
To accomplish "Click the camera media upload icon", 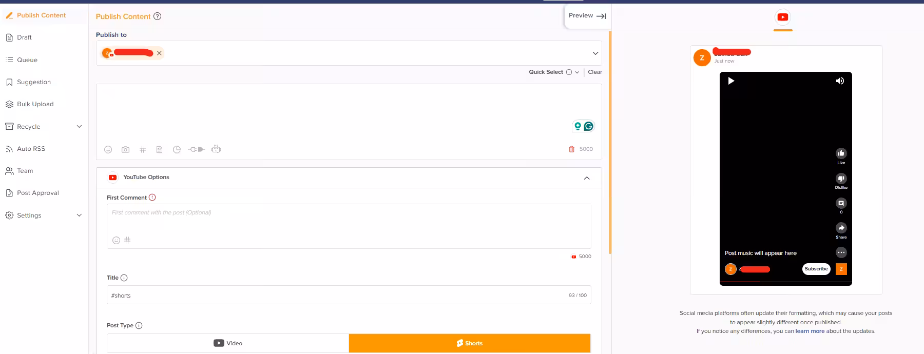I will coord(125,149).
